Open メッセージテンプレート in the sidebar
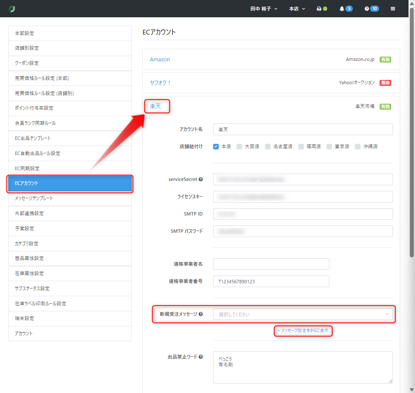 coord(70,198)
